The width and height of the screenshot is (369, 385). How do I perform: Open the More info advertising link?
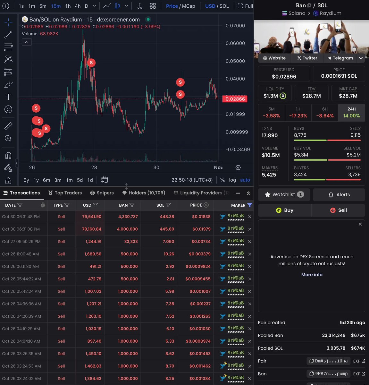(x=312, y=275)
